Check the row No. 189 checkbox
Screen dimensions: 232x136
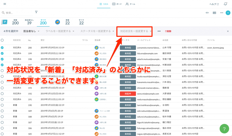tap(2, 111)
